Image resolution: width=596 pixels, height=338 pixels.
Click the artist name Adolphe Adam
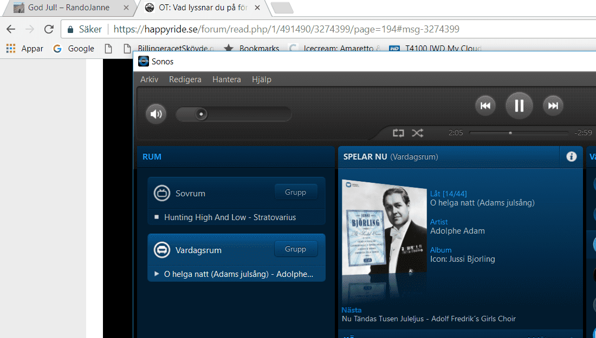coord(457,231)
